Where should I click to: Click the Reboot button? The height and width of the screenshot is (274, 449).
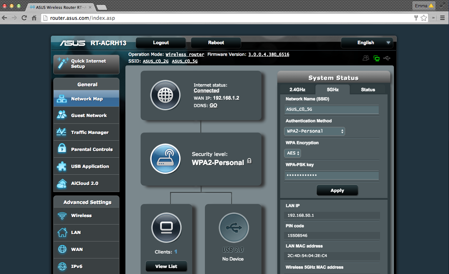216,43
